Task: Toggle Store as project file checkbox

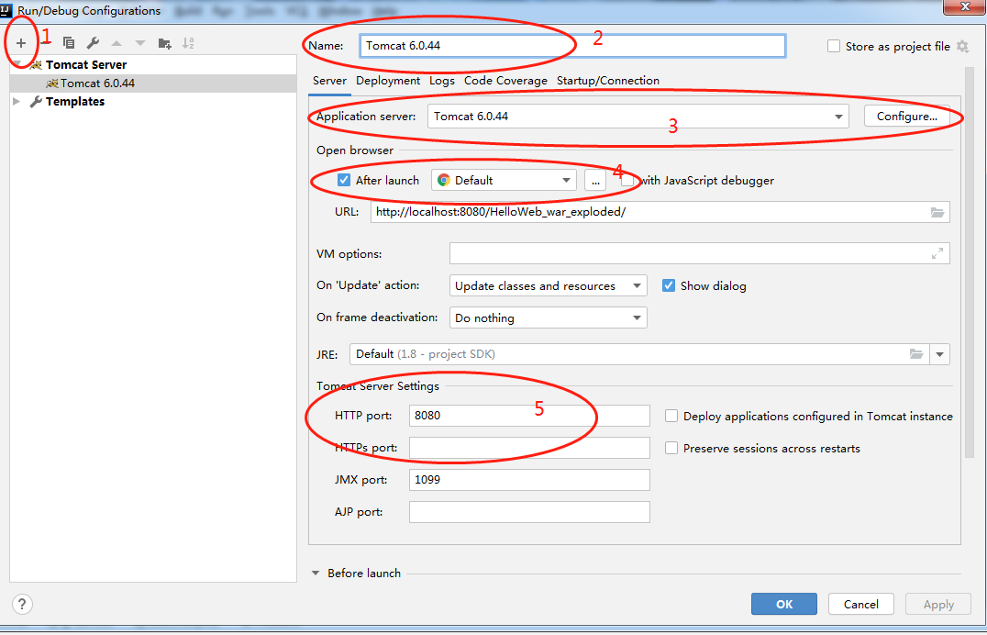Action: point(834,46)
